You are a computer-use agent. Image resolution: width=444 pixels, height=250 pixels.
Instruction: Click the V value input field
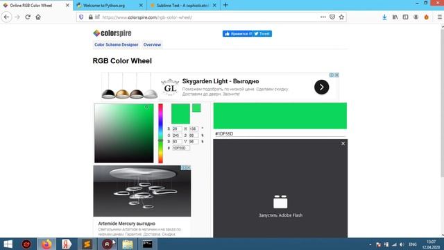tap(194, 142)
